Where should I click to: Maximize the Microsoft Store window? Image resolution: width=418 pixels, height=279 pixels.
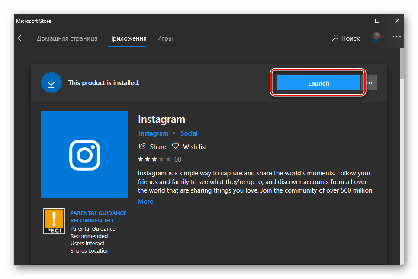pos(377,21)
